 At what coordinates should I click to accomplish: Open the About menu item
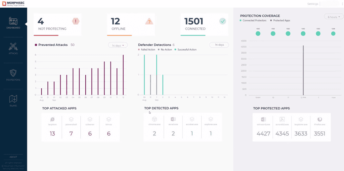(x=13, y=157)
